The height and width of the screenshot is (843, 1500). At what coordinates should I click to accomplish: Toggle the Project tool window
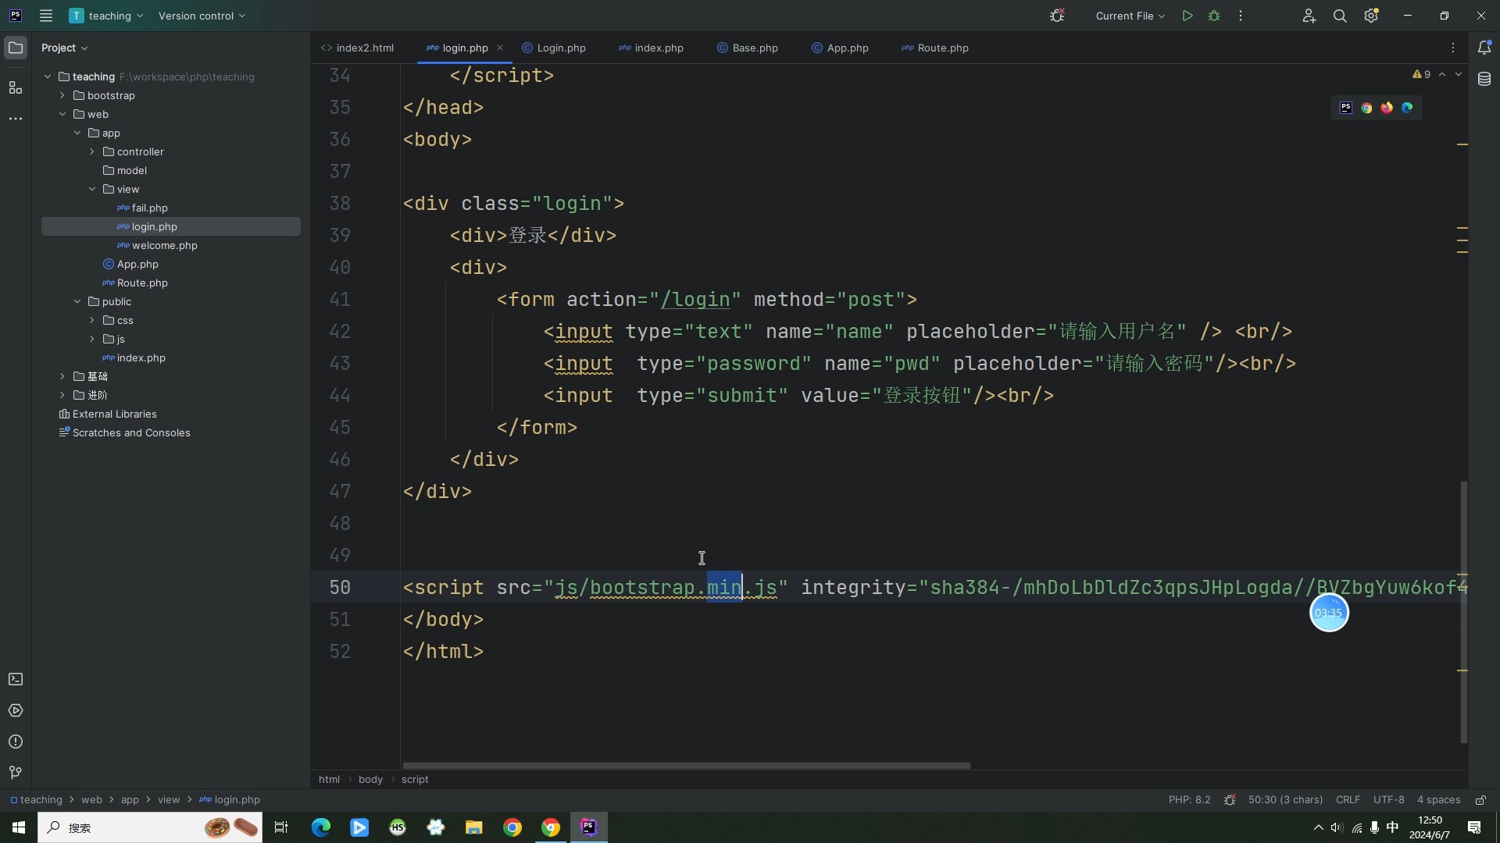click(x=16, y=48)
